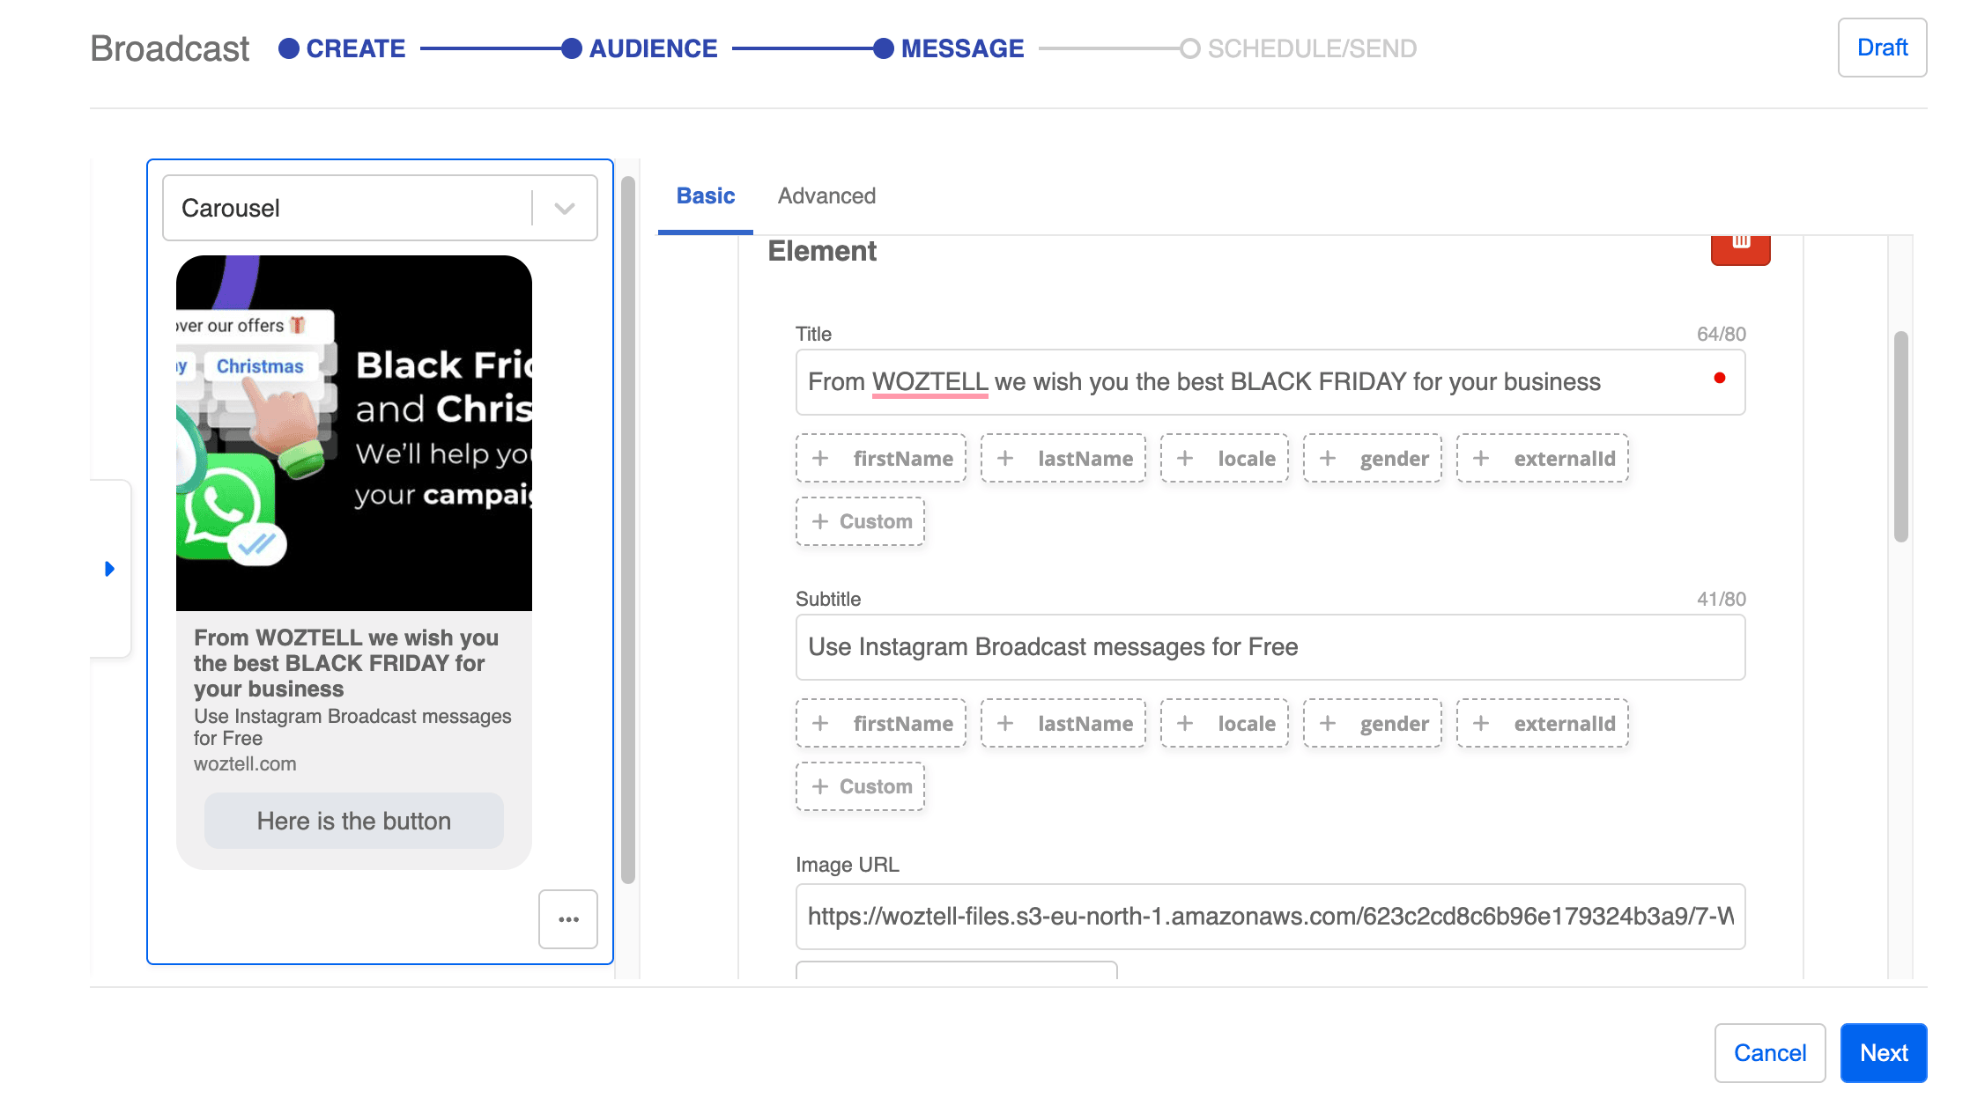
Task: Add Custom variable under Title
Action: (x=860, y=521)
